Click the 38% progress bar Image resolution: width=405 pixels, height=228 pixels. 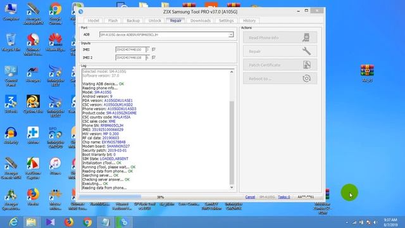click(160, 197)
